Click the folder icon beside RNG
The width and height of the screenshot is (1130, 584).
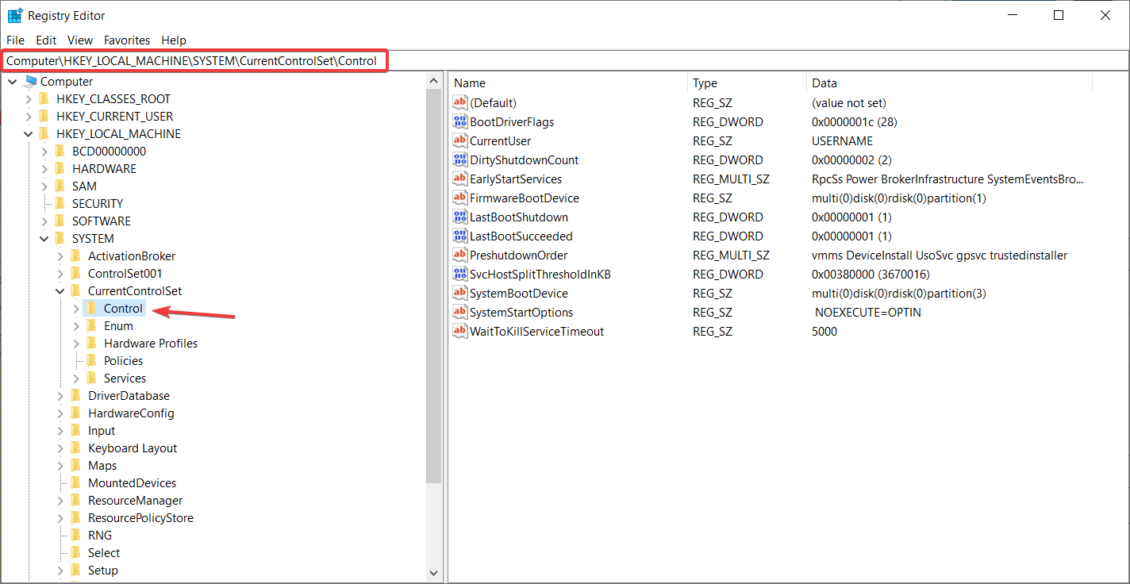pyautogui.click(x=77, y=535)
